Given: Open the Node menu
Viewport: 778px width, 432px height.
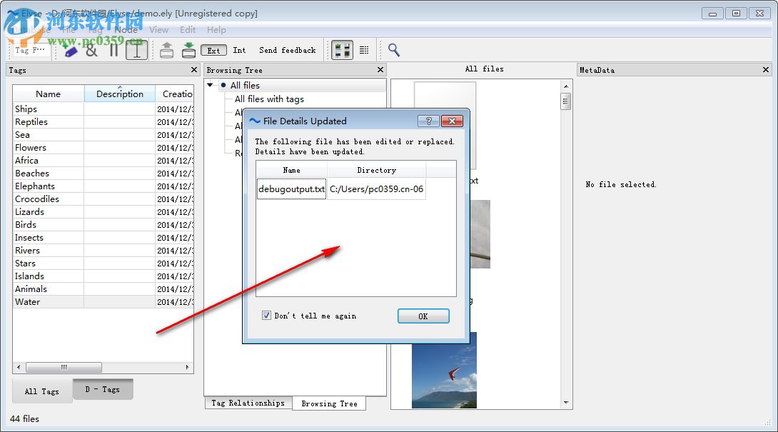Looking at the screenshot, I should (x=126, y=30).
